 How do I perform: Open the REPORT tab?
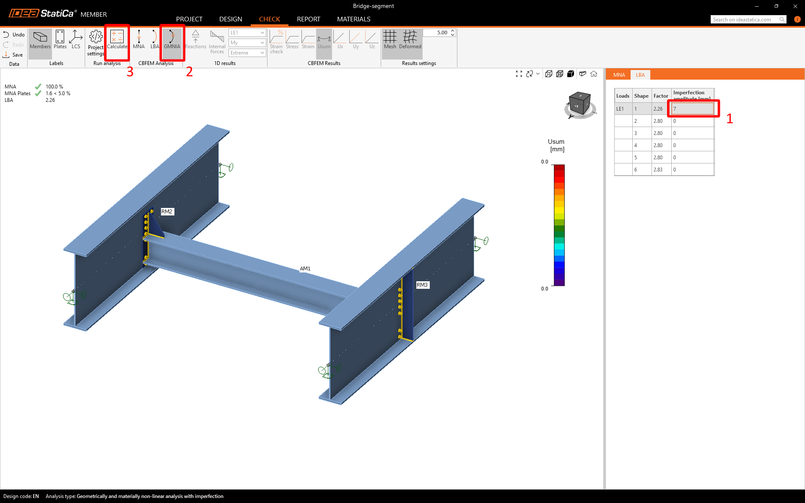(x=308, y=19)
